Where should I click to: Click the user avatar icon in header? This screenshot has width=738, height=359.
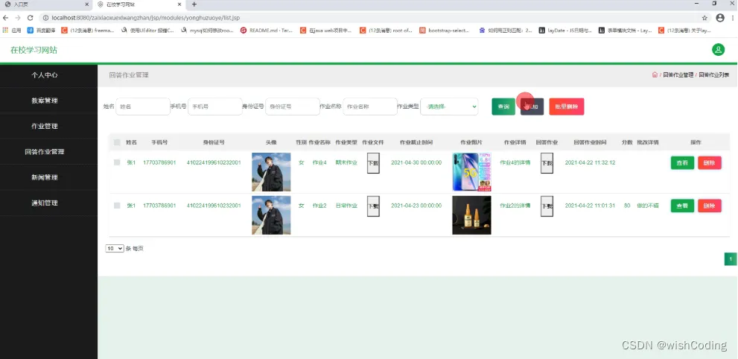point(718,50)
